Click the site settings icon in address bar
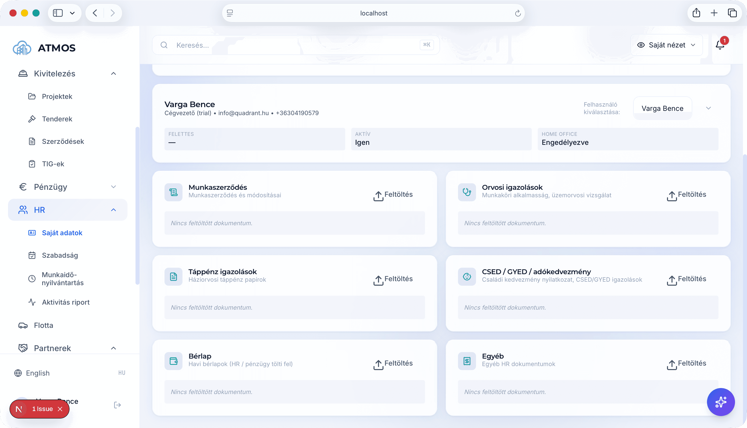 230,13
